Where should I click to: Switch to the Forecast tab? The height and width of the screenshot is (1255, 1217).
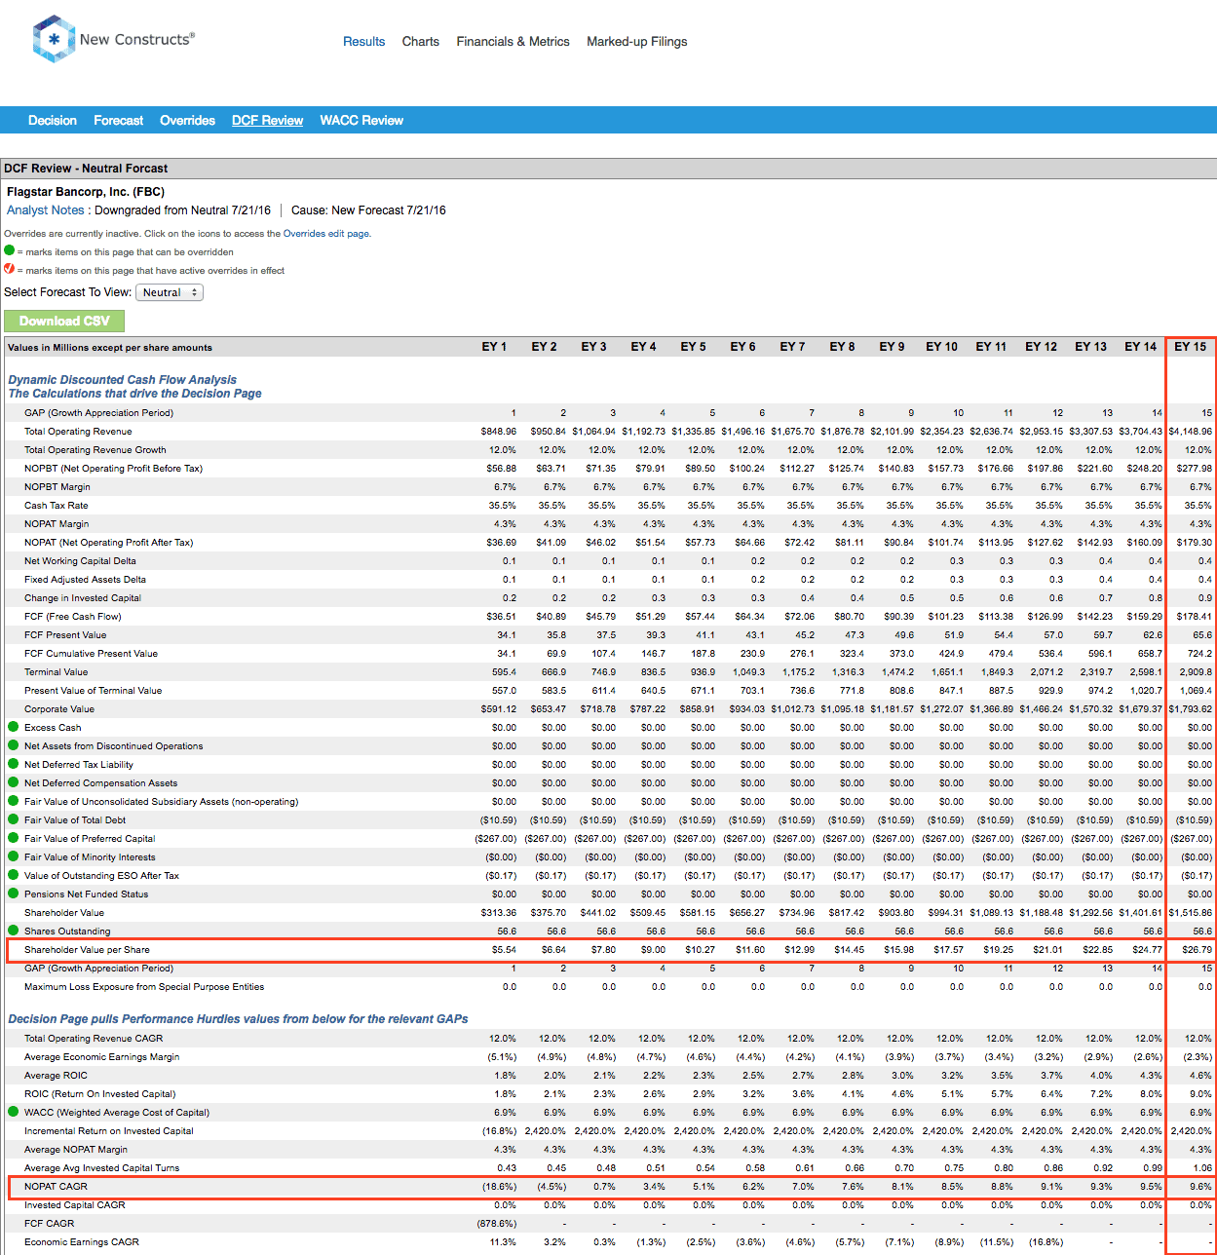click(x=119, y=121)
